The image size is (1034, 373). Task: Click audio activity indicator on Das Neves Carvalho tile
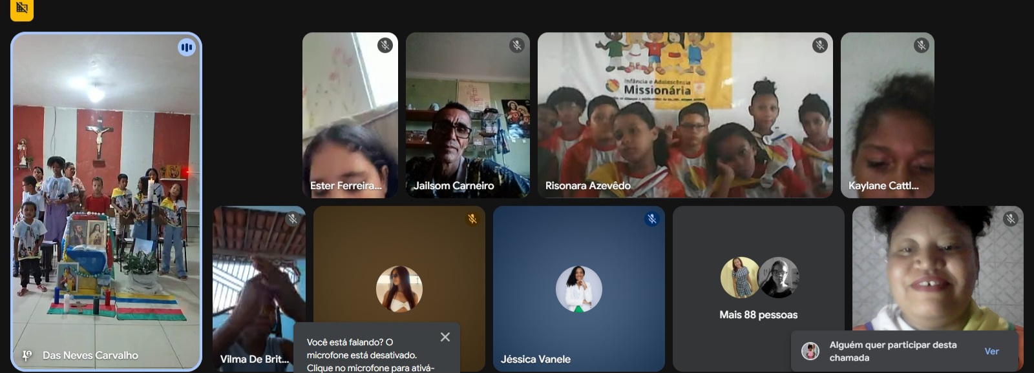187,47
